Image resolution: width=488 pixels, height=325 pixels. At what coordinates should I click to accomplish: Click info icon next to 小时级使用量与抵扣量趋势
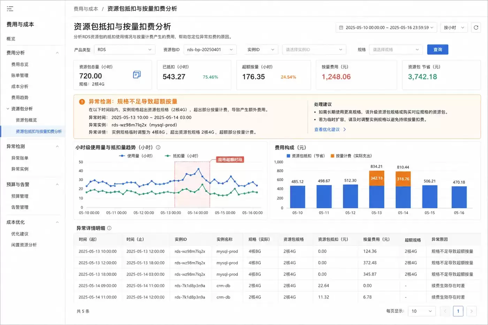[158, 147]
